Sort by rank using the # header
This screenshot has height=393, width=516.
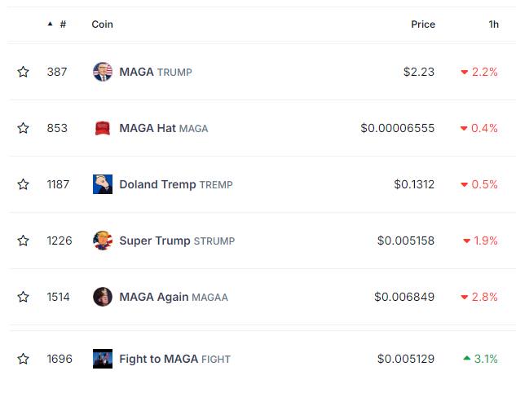tap(62, 24)
